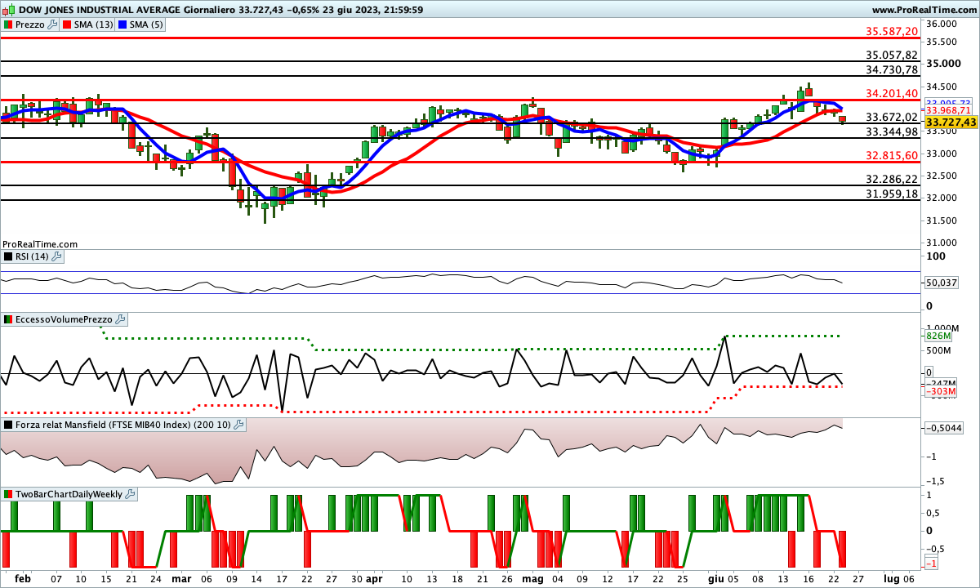Click the green 826M volume label
This screenshot has width=980, height=588.
click(x=939, y=336)
